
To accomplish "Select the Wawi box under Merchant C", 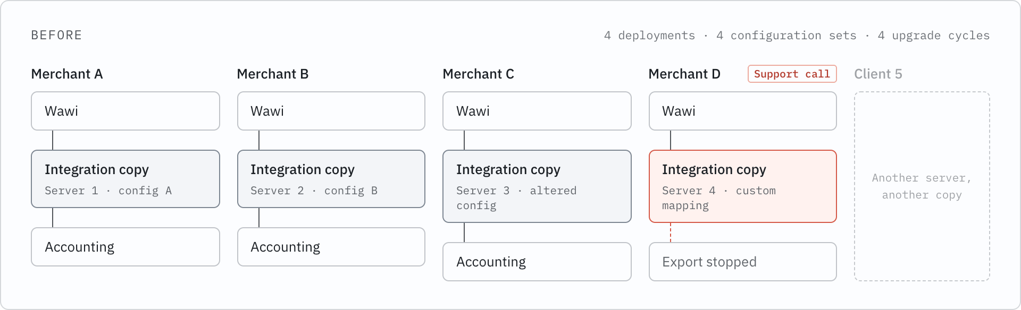I will coord(537,111).
